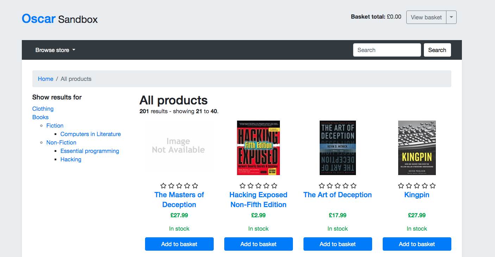Expand the View basket dropdown arrow

click(x=451, y=17)
